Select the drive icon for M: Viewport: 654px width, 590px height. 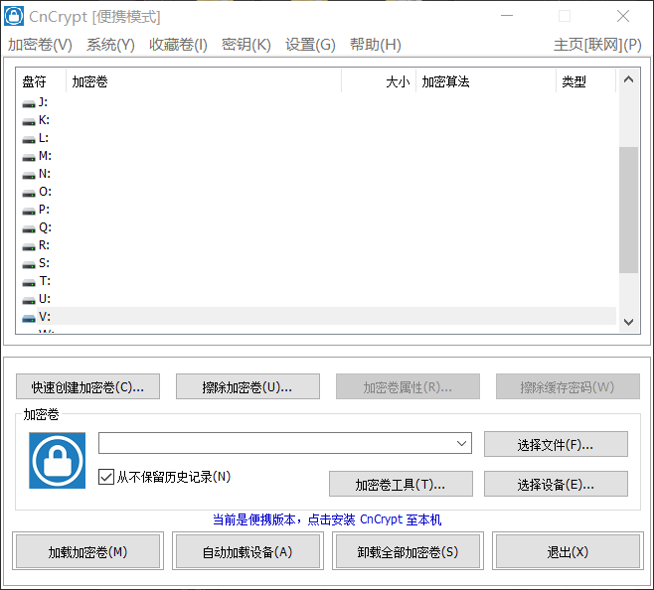29,158
